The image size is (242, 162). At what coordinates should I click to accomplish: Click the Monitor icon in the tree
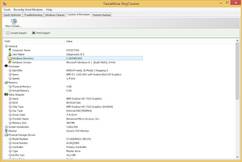click(6, 131)
